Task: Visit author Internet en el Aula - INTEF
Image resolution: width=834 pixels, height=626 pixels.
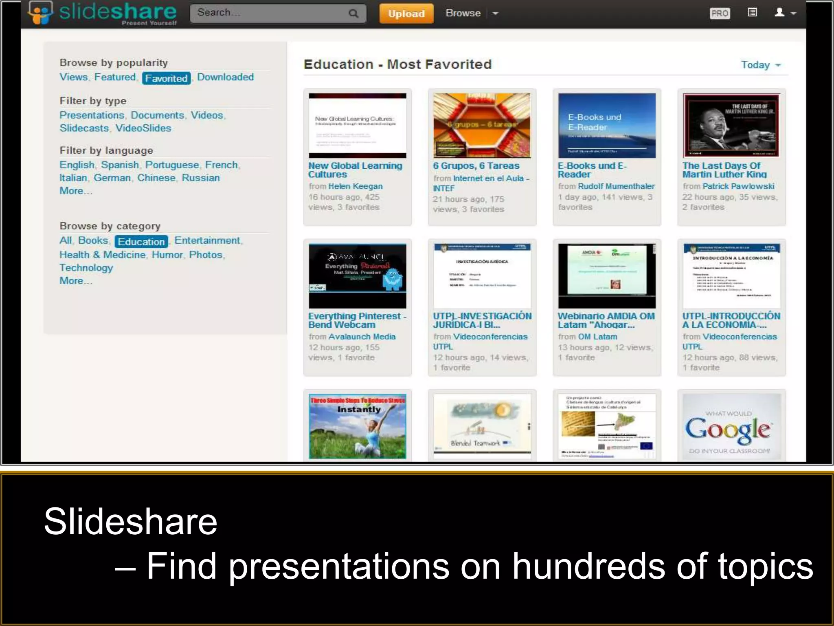Action: pos(481,183)
